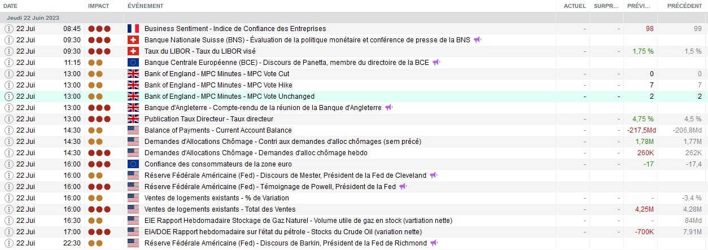The height and width of the screenshot is (250, 708).
Task: Expand details for Current Account Balance row
Action: [8, 130]
